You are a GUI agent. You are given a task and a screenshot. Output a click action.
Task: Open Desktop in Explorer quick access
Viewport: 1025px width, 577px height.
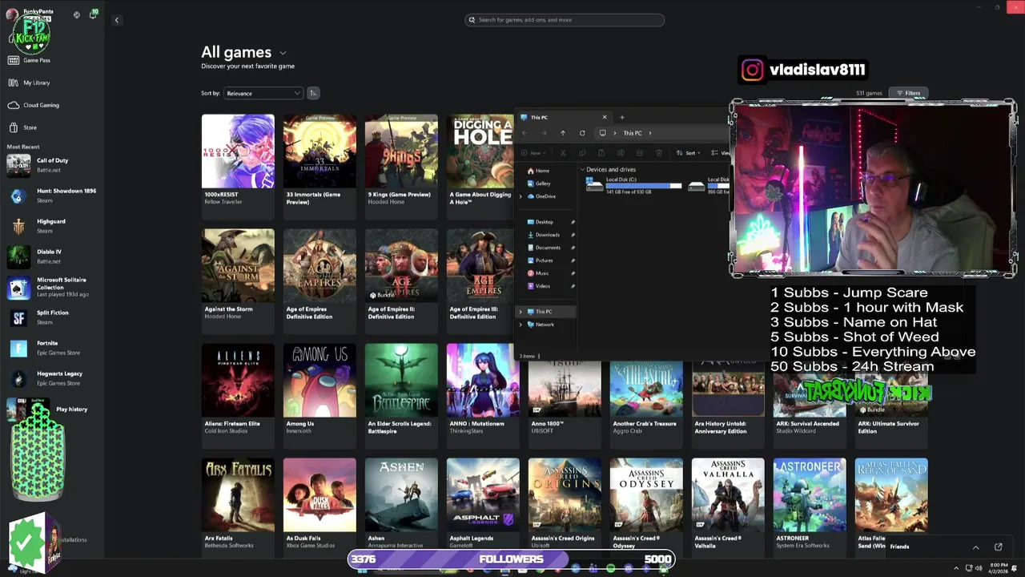(x=545, y=222)
